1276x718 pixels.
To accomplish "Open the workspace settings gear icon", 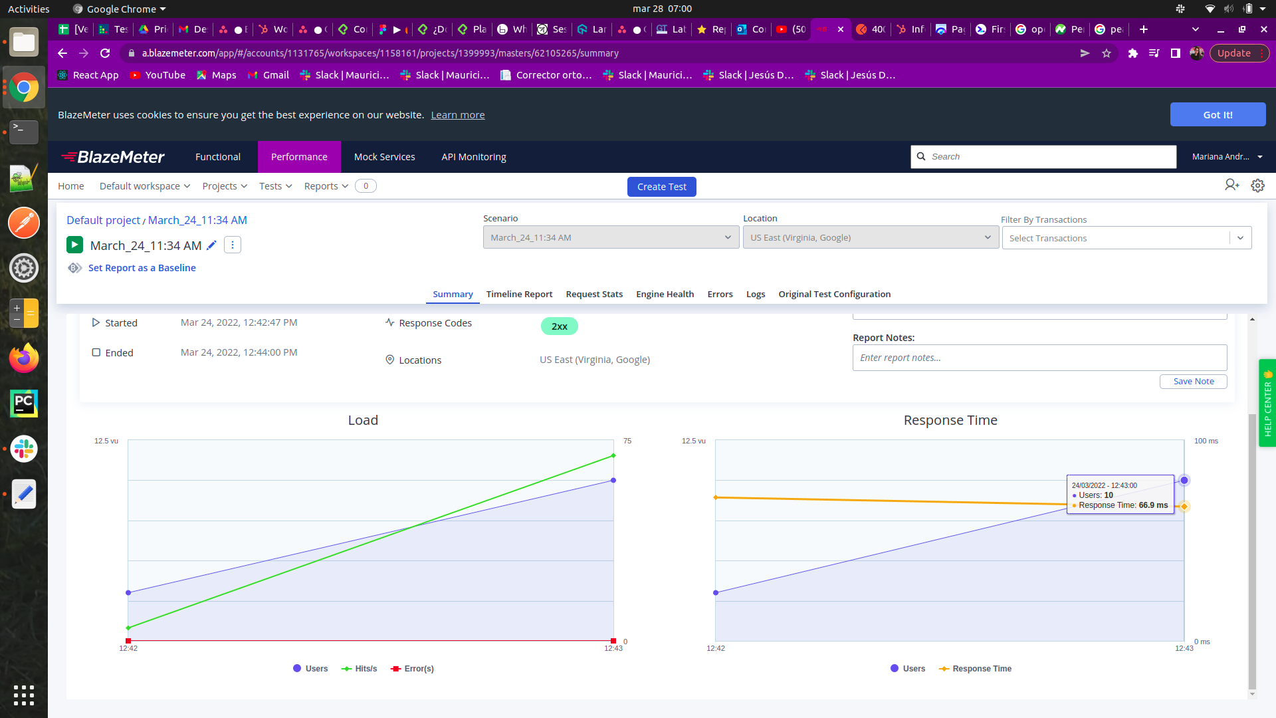I will tap(1257, 185).
